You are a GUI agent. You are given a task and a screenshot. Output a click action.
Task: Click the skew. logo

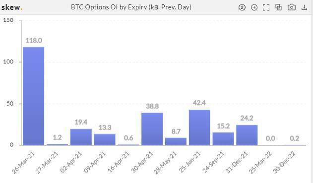(x=12, y=7)
